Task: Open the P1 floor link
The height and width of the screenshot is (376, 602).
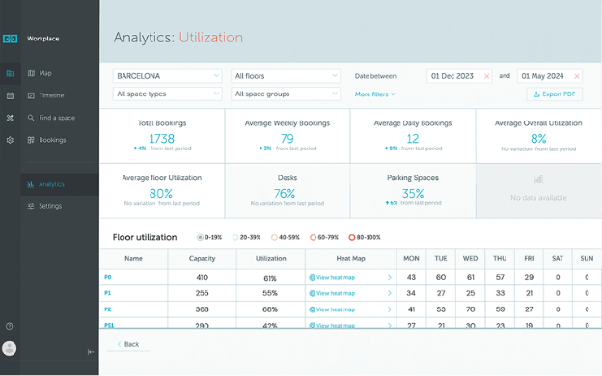Action: pos(107,293)
